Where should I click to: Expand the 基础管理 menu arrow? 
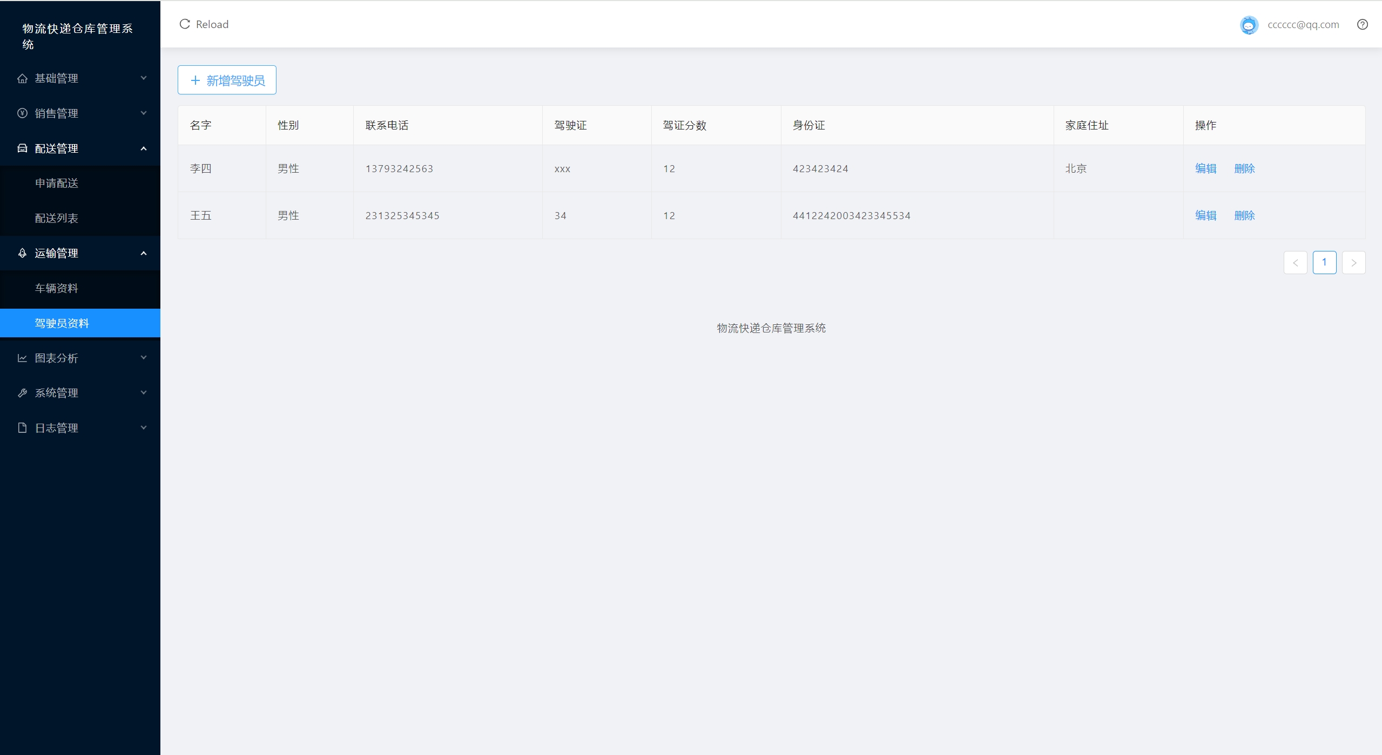[x=144, y=78]
